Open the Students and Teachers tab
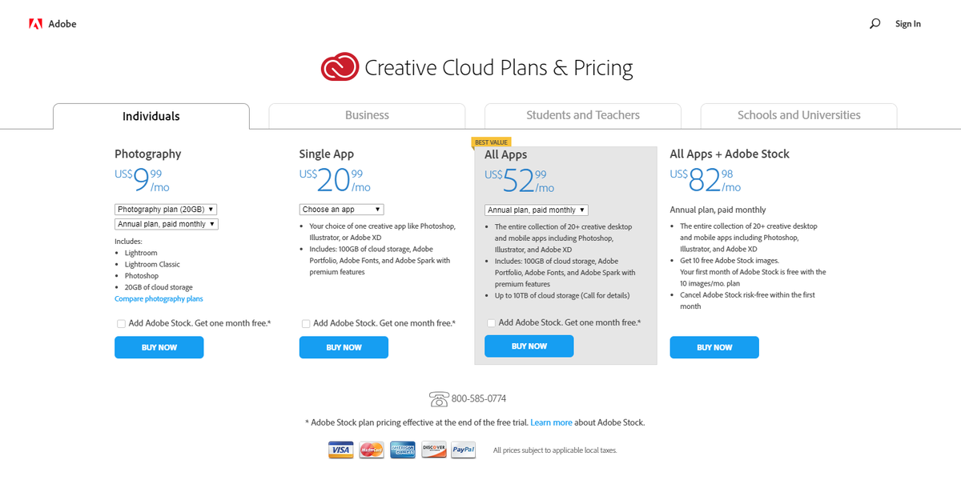Image resolution: width=961 pixels, height=484 pixels. click(x=583, y=115)
